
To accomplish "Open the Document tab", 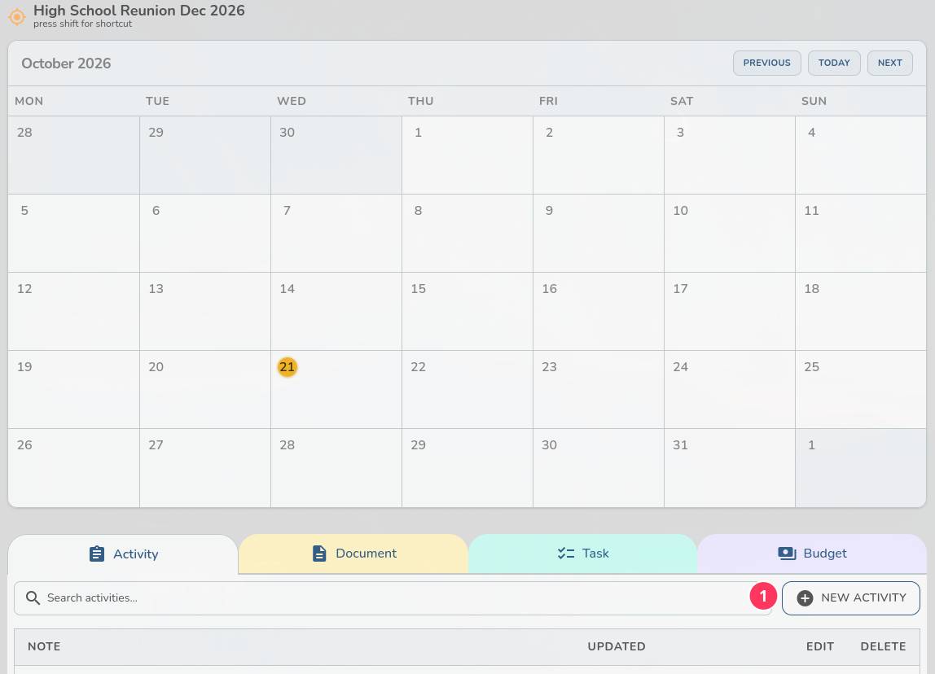I will (353, 553).
